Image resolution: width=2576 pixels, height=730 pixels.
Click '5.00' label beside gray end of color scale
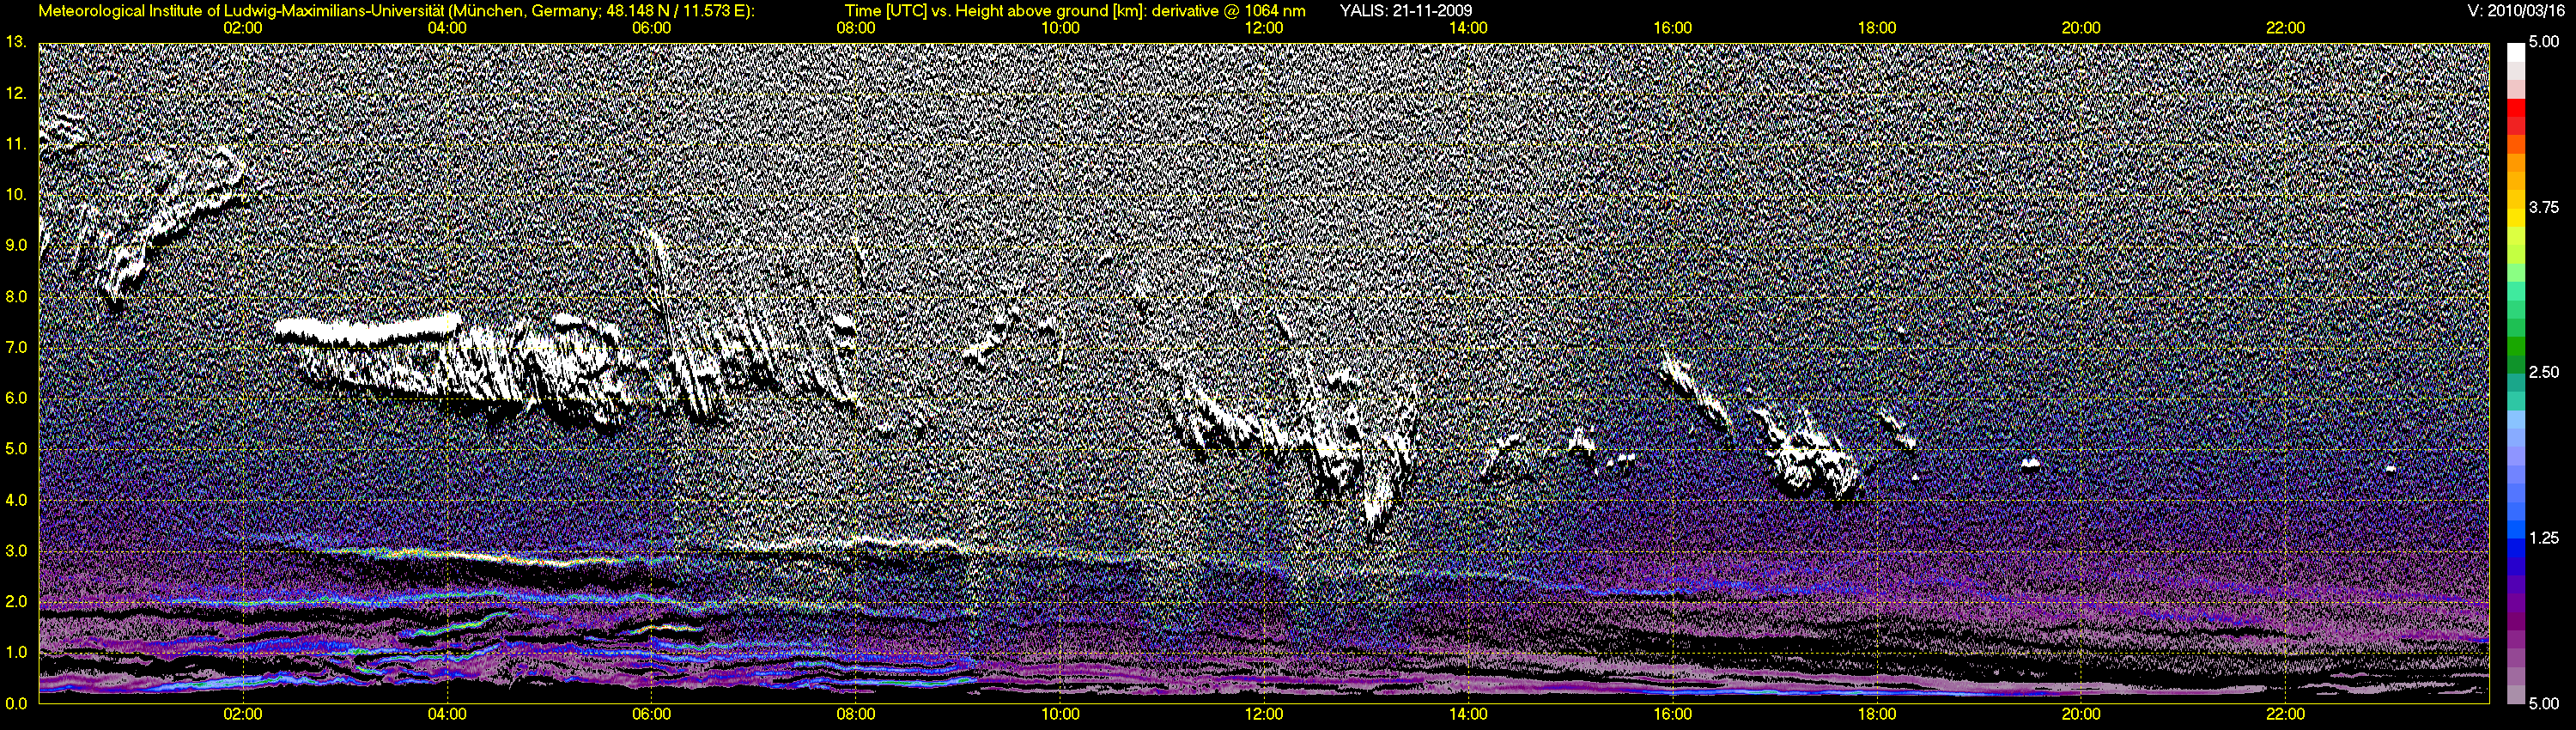tap(2543, 704)
